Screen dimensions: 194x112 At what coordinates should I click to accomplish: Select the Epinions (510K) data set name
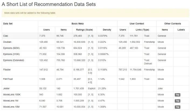click(12, 54)
